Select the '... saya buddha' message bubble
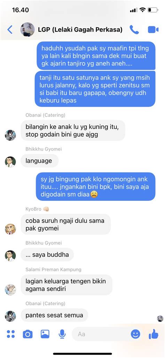Image resolution: width=165 pixels, height=358 pixels. (x=47, y=255)
